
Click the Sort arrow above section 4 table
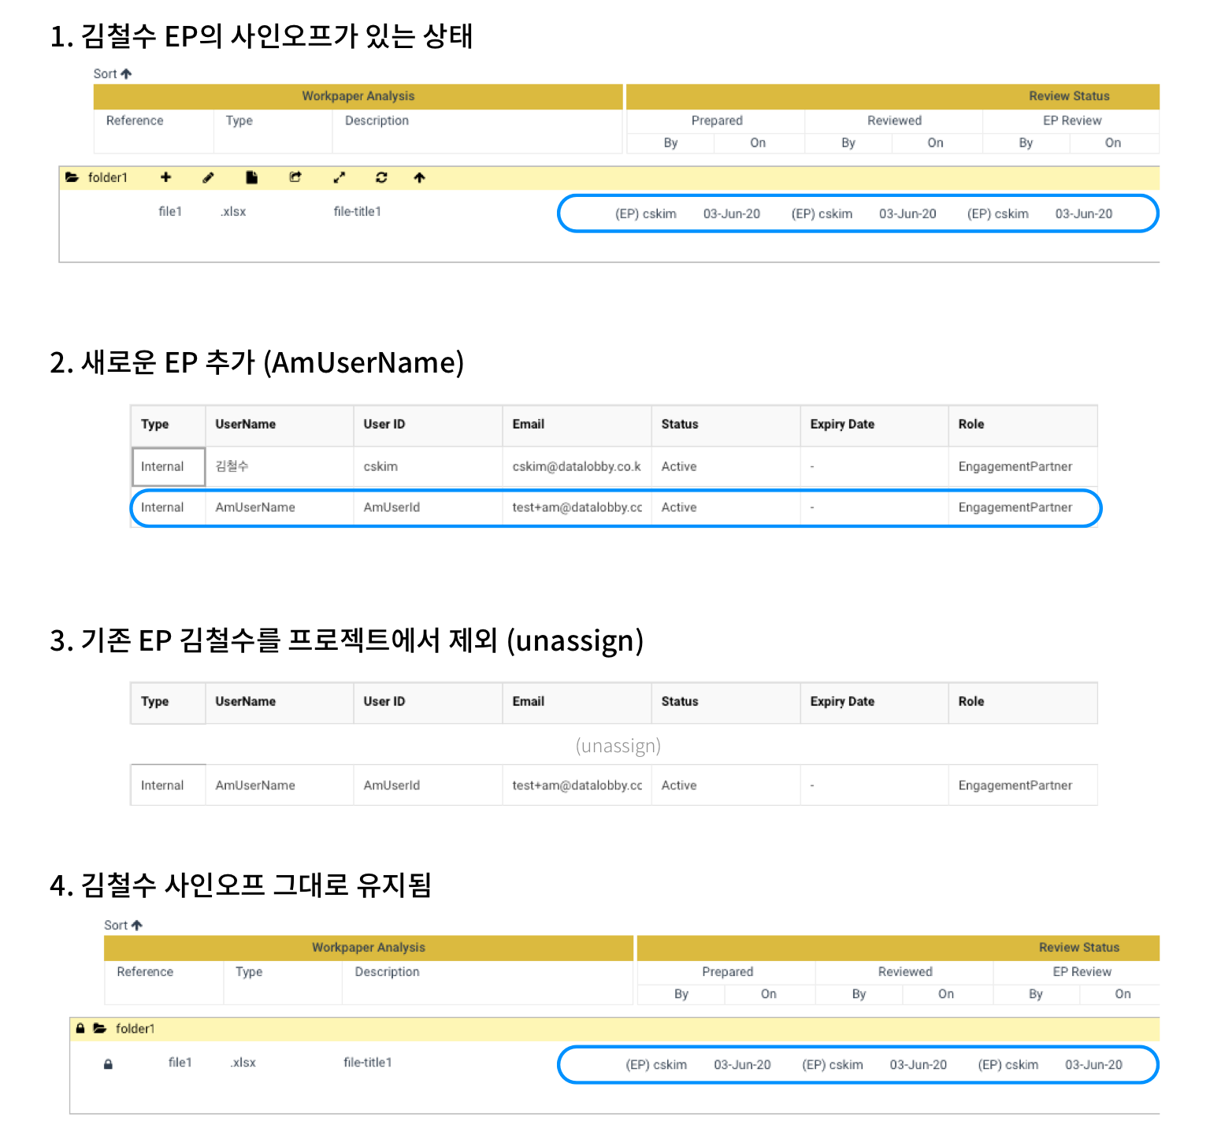(137, 925)
